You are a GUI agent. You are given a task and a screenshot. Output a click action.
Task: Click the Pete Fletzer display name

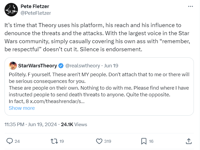(35, 6)
